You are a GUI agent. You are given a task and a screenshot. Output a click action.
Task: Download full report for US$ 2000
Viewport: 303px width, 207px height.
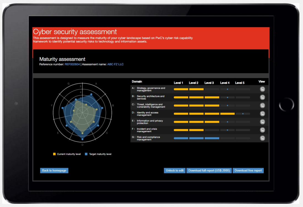(x=209, y=171)
